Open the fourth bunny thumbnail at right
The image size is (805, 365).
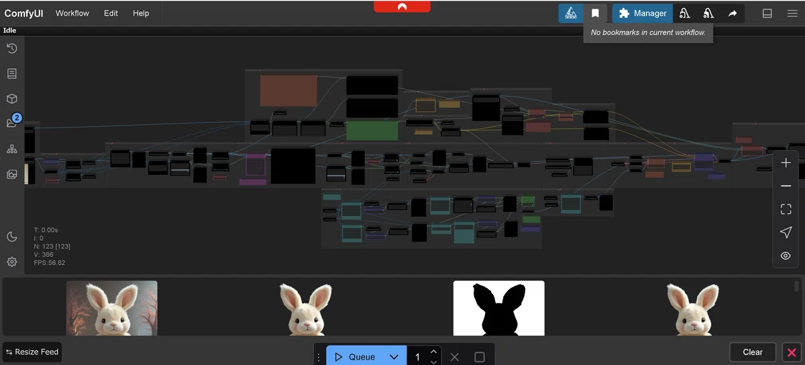pos(693,308)
